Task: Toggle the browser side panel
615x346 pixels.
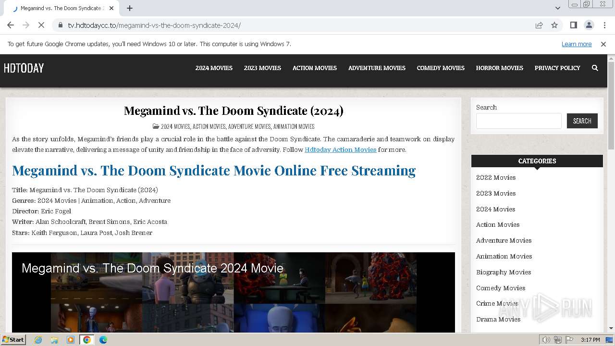Action: tap(573, 25)
